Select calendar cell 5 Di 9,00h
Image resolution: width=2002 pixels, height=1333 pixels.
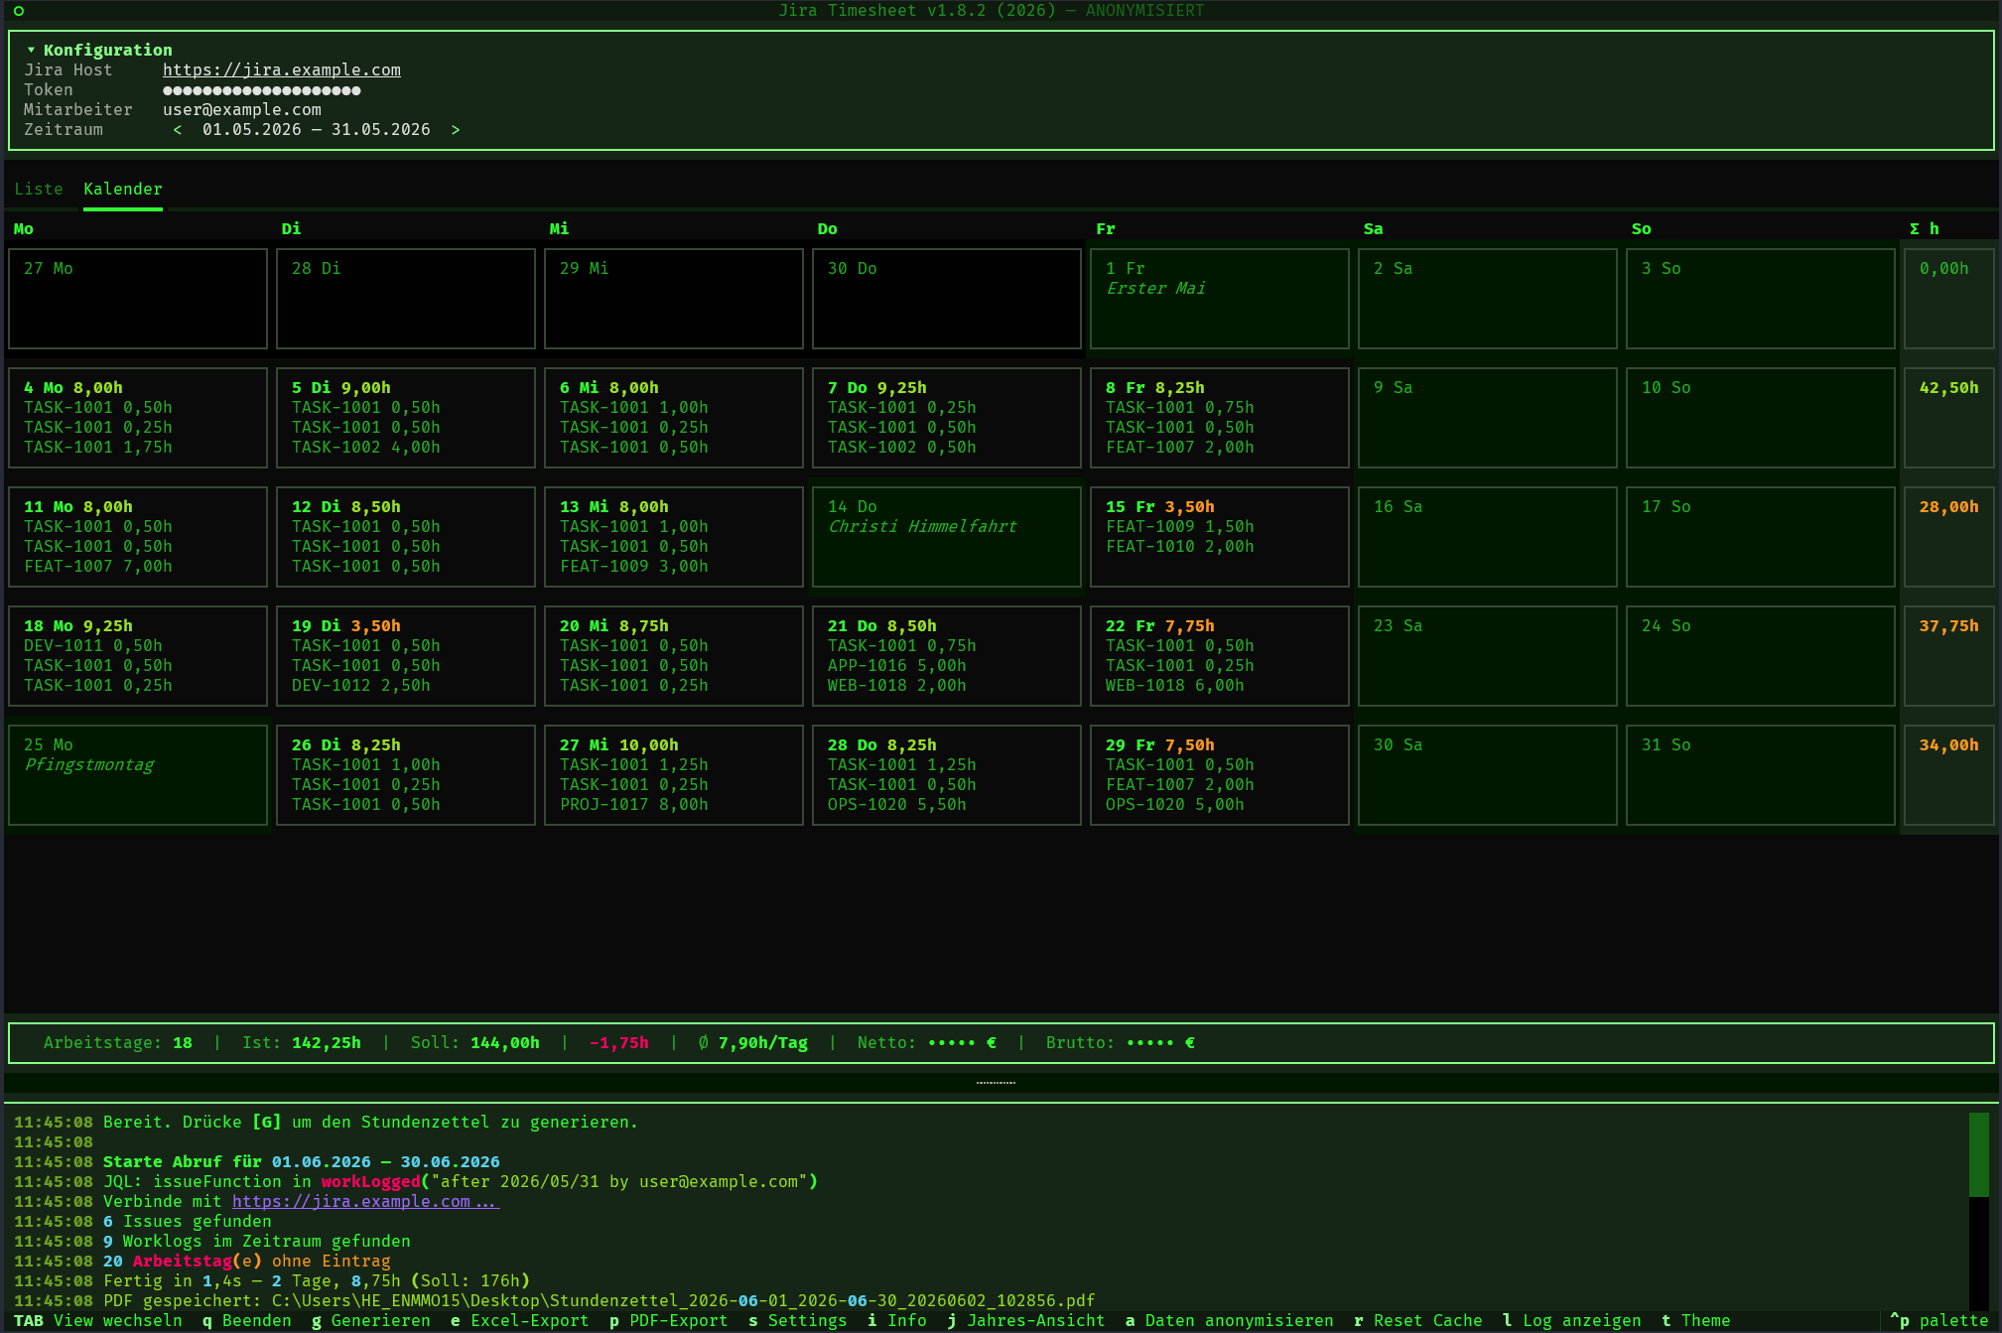406,418
